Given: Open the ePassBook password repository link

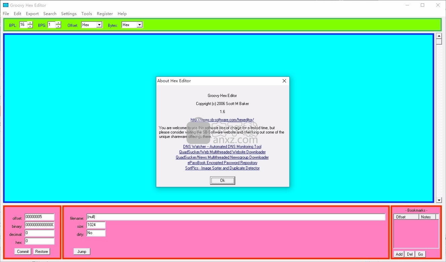Looking at the screenshot, I should click(222, 163).
